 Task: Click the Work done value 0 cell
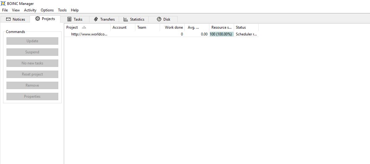tap(182, 34)
